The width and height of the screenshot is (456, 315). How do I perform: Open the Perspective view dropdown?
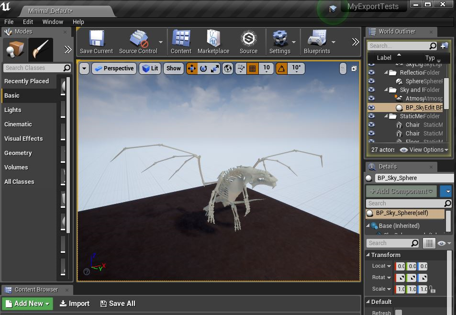coord(114,68)
